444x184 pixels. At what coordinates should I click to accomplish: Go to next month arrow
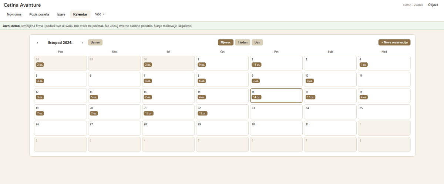pyautogui.click(x=83, y=42)
